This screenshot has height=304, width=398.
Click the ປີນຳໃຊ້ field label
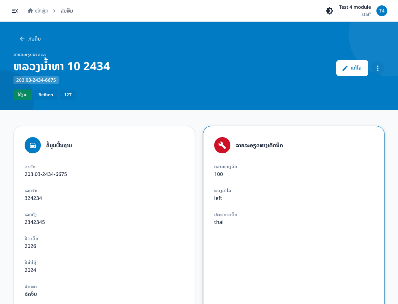30,262
